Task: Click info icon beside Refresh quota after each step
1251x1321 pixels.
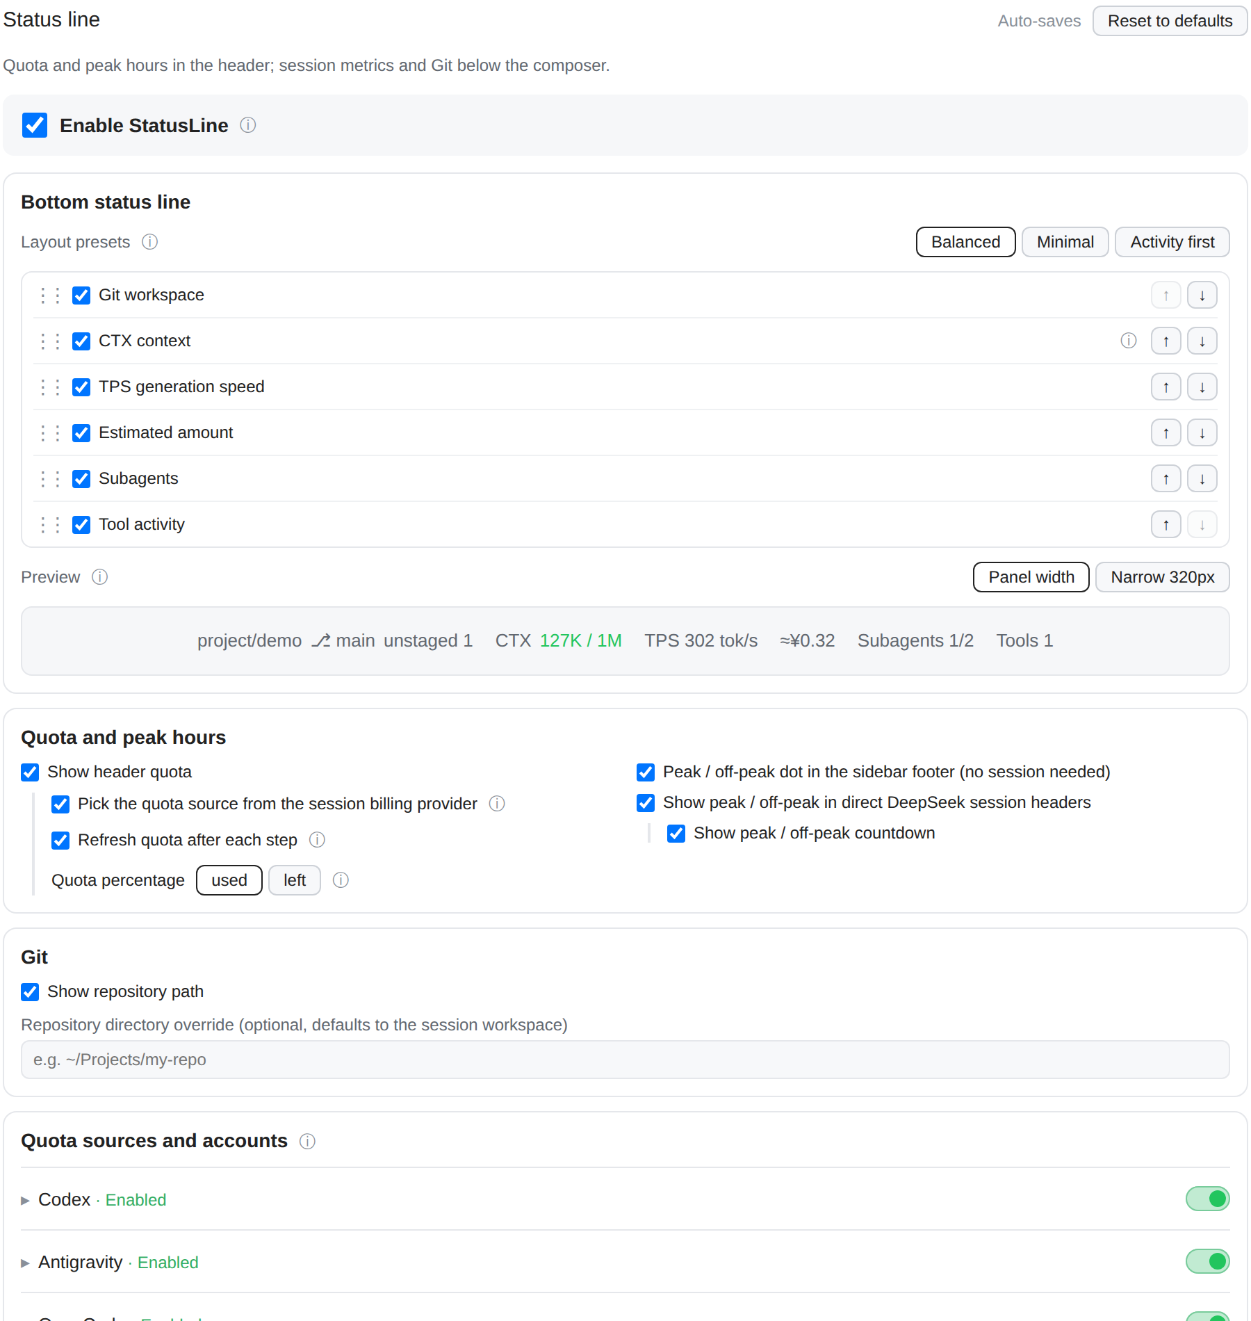Action: click(x=317, y=840)
